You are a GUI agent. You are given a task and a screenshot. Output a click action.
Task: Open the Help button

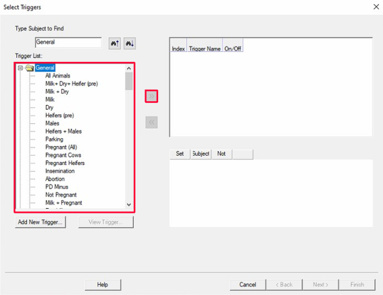[x=103, y=284]
